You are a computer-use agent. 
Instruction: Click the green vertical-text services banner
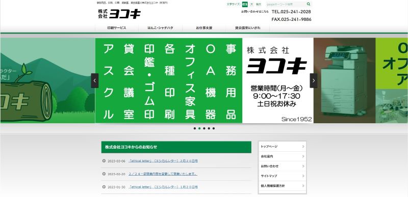tap(169, 81)
